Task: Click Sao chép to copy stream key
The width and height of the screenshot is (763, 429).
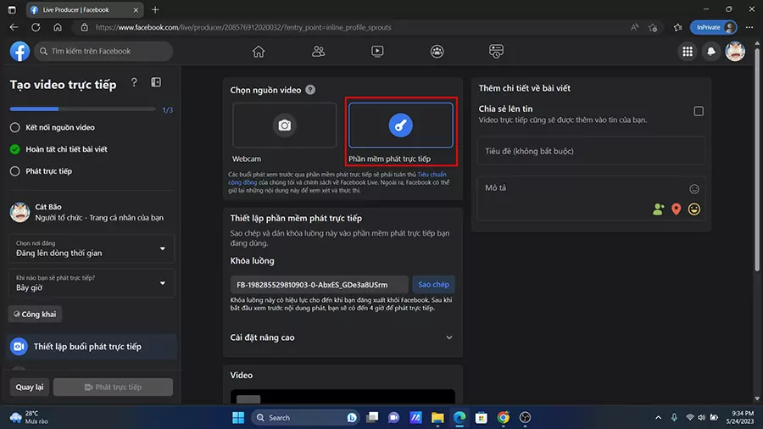Action: point(433,285)
